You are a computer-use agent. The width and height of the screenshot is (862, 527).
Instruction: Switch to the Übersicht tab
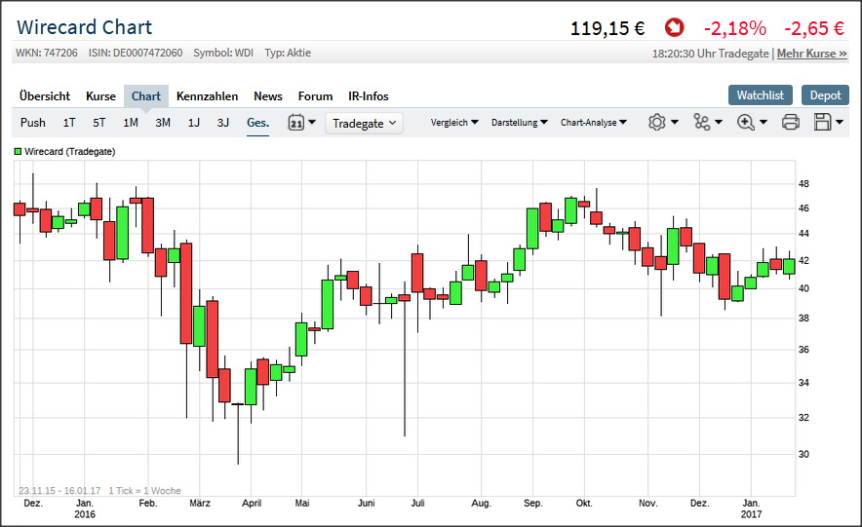point(45,96)
